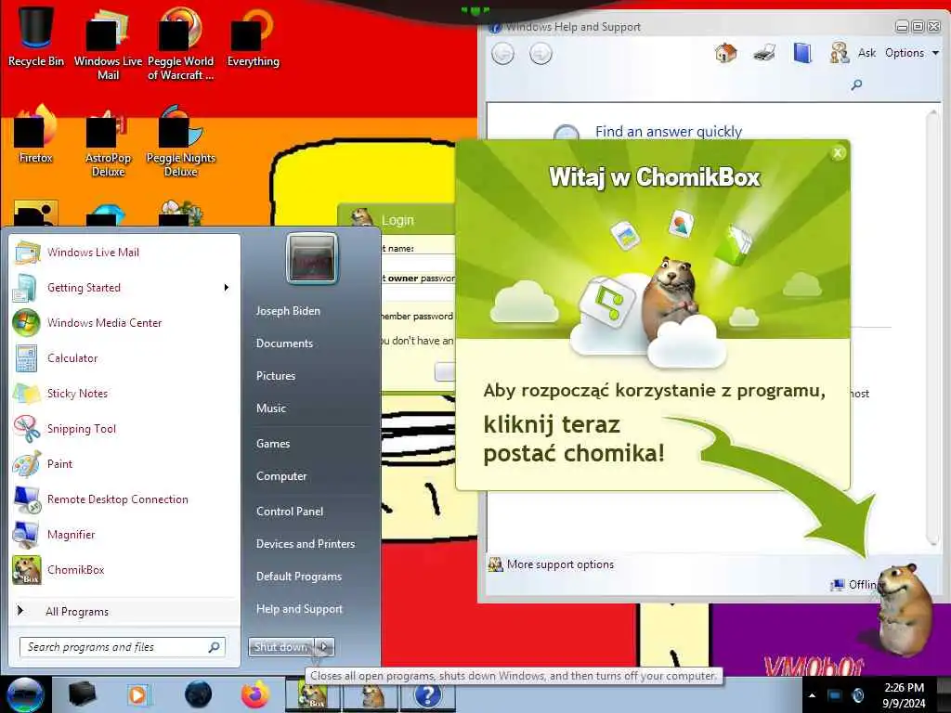
Task: Browse Help using the book icon
Action: (802, 53)
